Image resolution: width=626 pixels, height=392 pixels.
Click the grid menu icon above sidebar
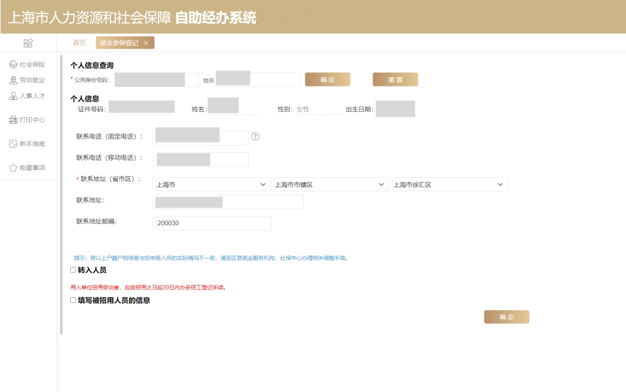pyautogui.click(x=28, y=43)
